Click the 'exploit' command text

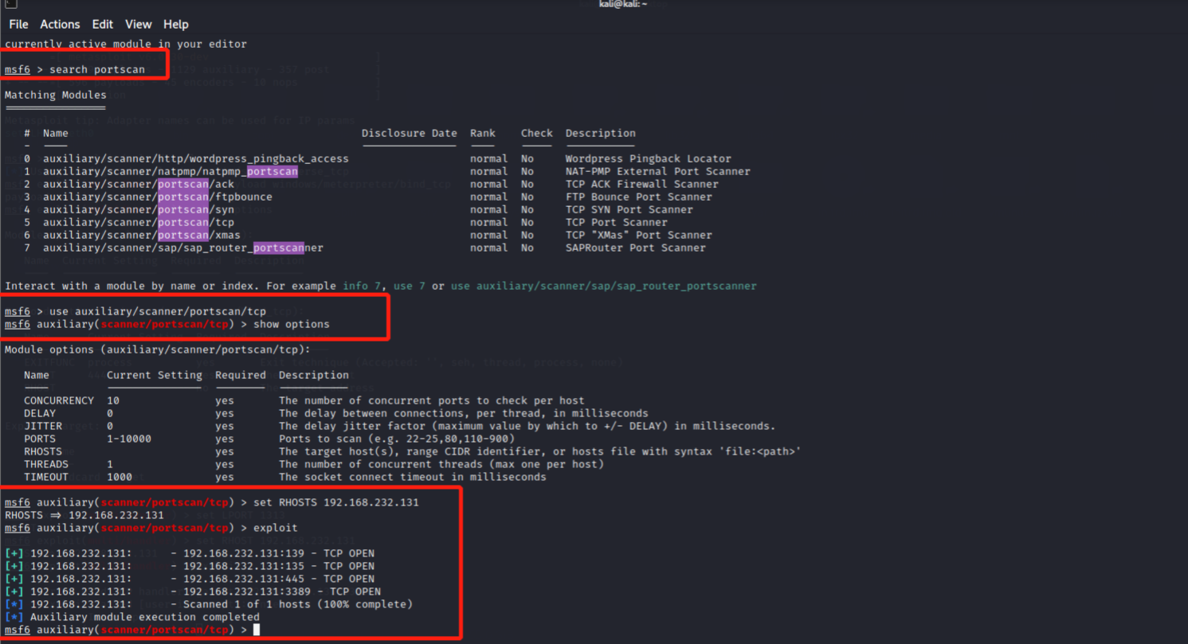(x=276, y=528)
